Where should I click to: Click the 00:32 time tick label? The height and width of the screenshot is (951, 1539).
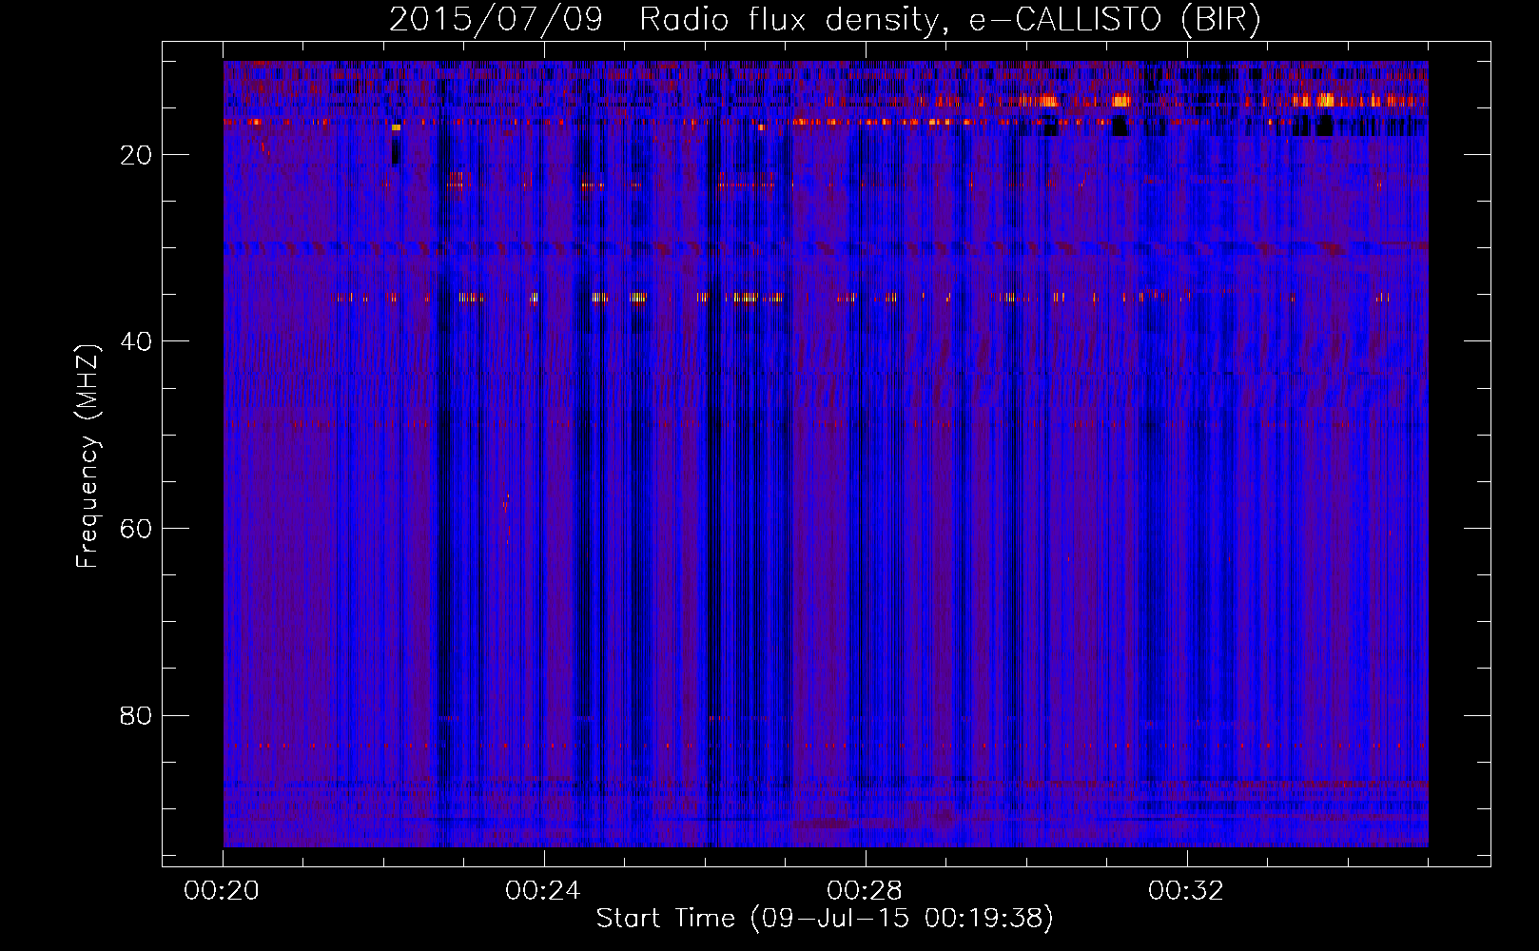1186,891
